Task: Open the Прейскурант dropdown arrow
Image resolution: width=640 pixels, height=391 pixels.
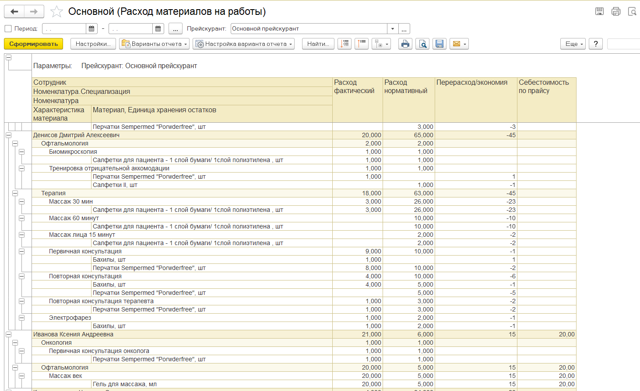Action: pyautogui.click(x=393, y=29)
